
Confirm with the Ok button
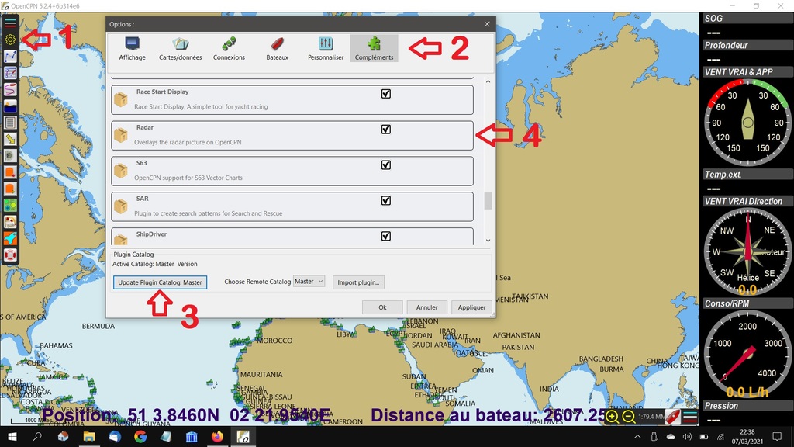[382, 307]
